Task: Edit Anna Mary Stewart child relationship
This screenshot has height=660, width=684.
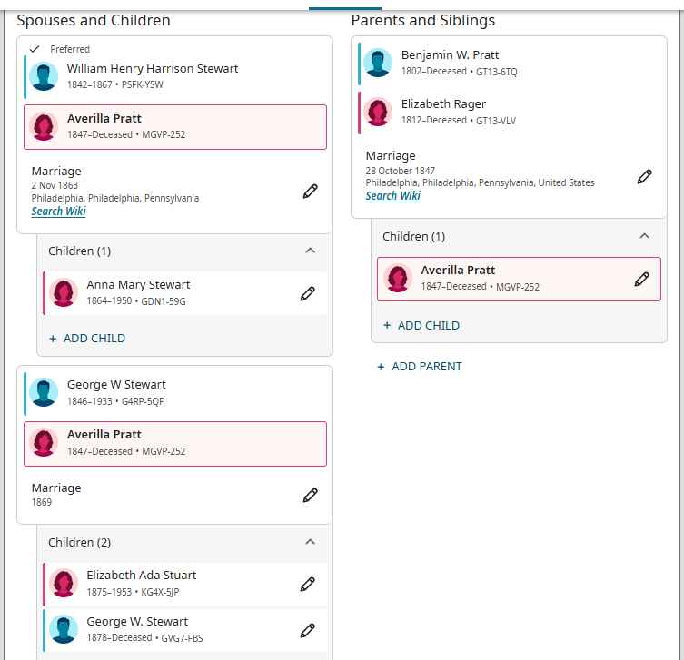Action: point(307,293)
